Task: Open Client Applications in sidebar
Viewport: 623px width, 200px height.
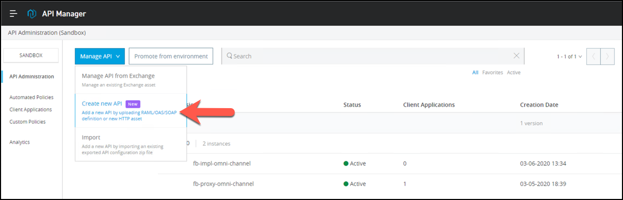Action: pyautogui.click(x=31, y=109)
